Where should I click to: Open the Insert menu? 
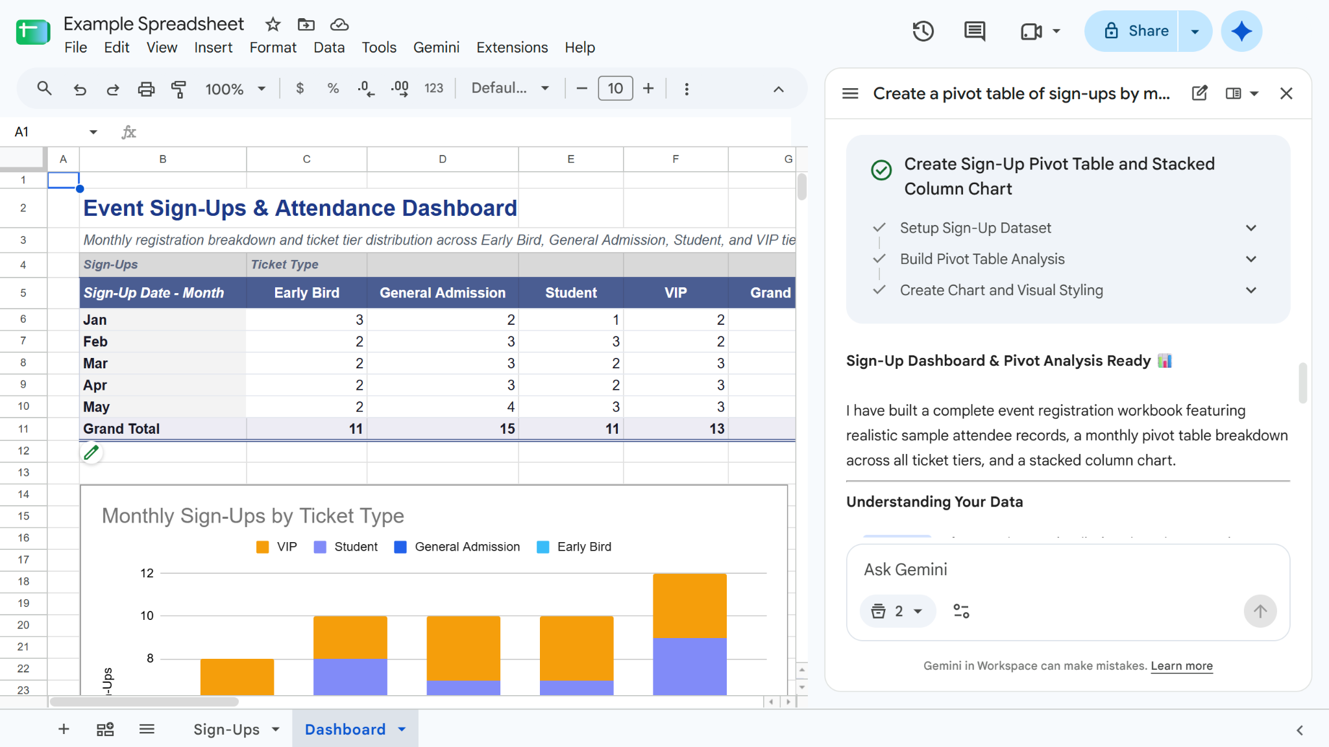click(213, 47)
